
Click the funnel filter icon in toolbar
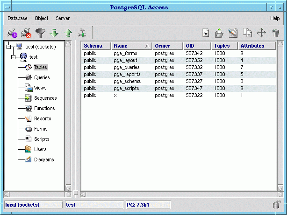tap(40, 33)
